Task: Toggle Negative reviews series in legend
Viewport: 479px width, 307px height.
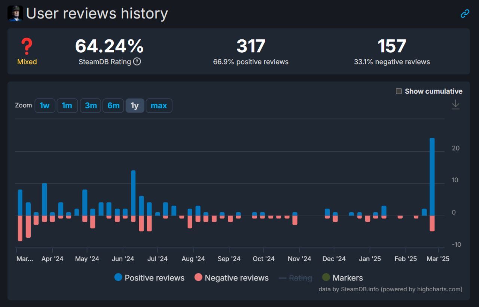Action: [237, 278]
